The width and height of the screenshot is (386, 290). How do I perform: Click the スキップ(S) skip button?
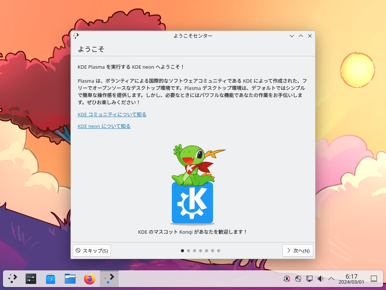[92, 251]
